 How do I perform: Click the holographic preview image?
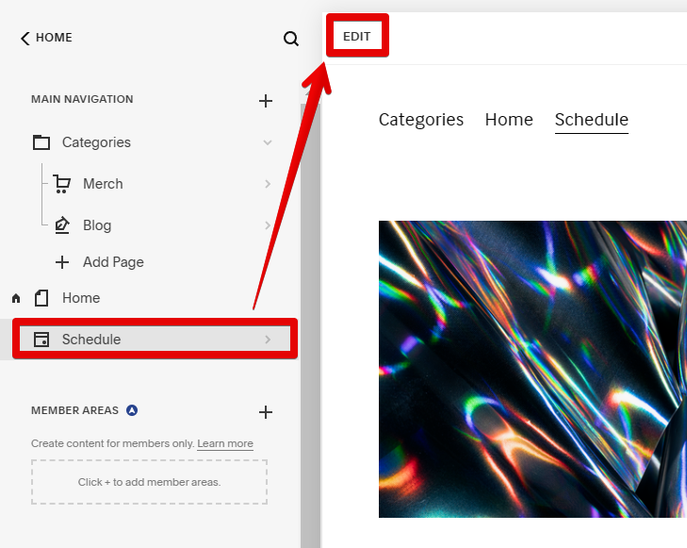click(532, 369)
